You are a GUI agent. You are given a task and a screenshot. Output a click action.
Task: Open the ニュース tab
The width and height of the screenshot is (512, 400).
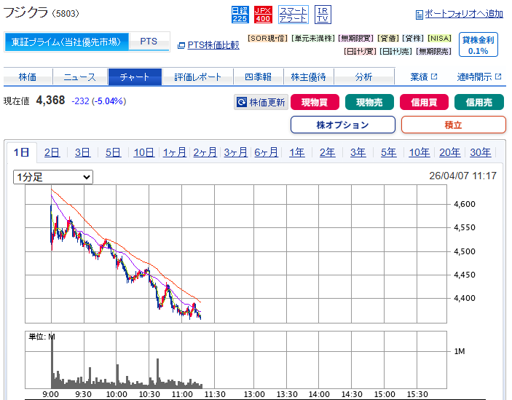(x=80, y=77)
